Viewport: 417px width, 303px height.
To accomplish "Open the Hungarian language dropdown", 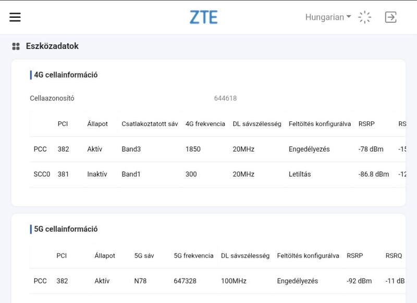I will tap(328, 17).
